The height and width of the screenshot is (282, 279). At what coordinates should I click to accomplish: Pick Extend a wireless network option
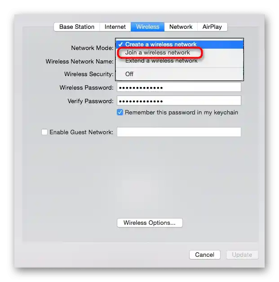tap(179, 61)
